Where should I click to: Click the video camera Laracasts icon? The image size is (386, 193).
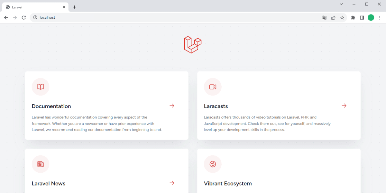click(213, 87)
